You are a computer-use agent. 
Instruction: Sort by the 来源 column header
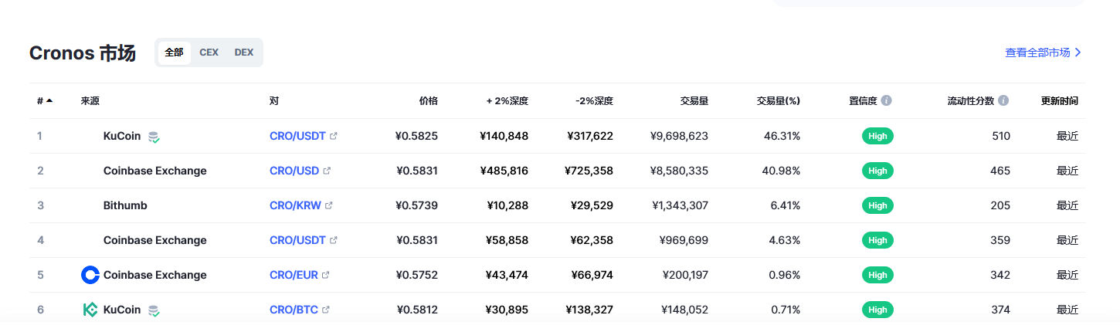click(x=90, y=100)
